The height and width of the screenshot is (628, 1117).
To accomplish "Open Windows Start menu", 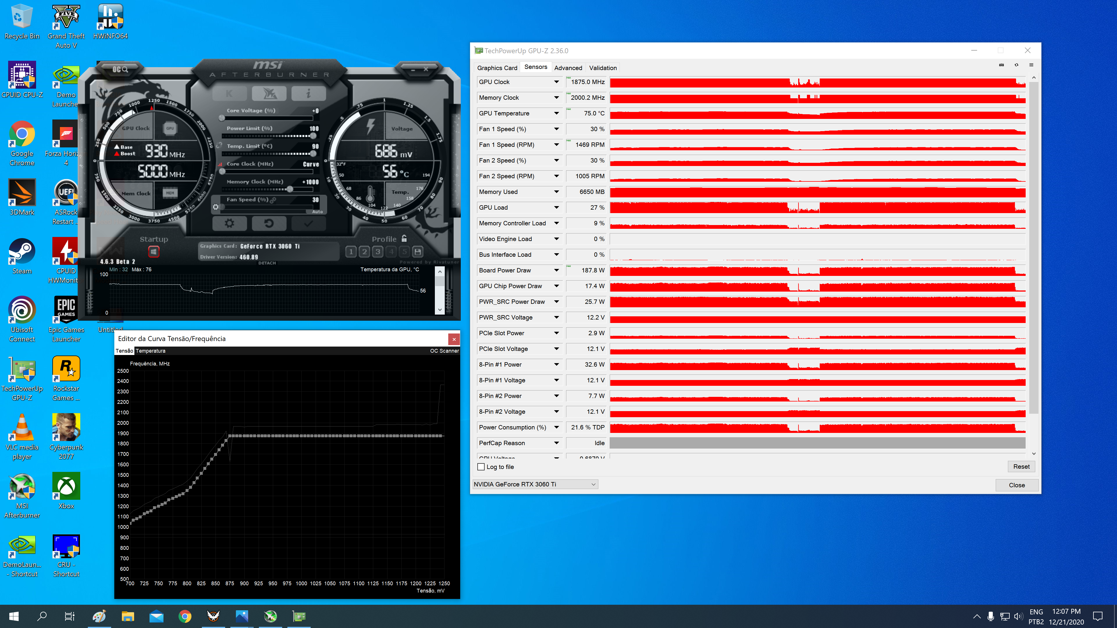I will coord(14,616).
